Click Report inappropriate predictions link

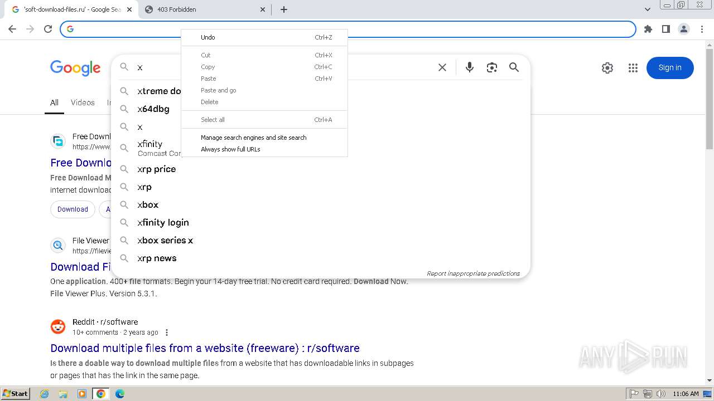(473, 273)
